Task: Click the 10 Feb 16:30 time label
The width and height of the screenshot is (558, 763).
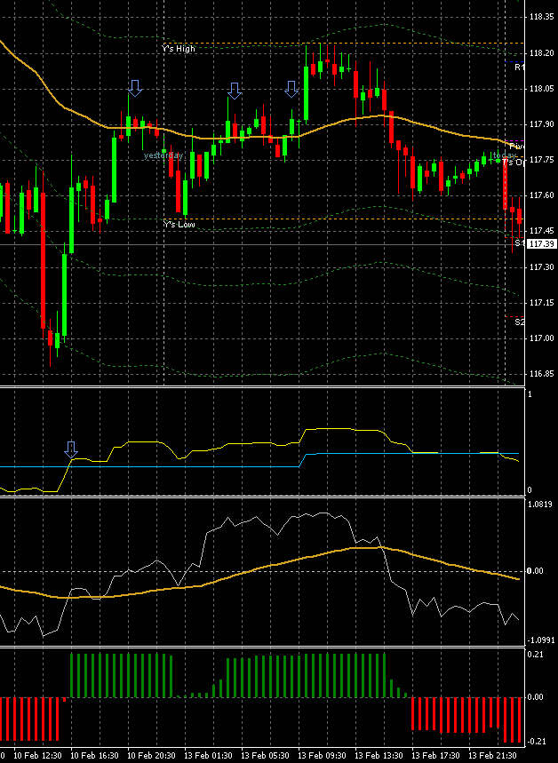Action: coord(94,755)
